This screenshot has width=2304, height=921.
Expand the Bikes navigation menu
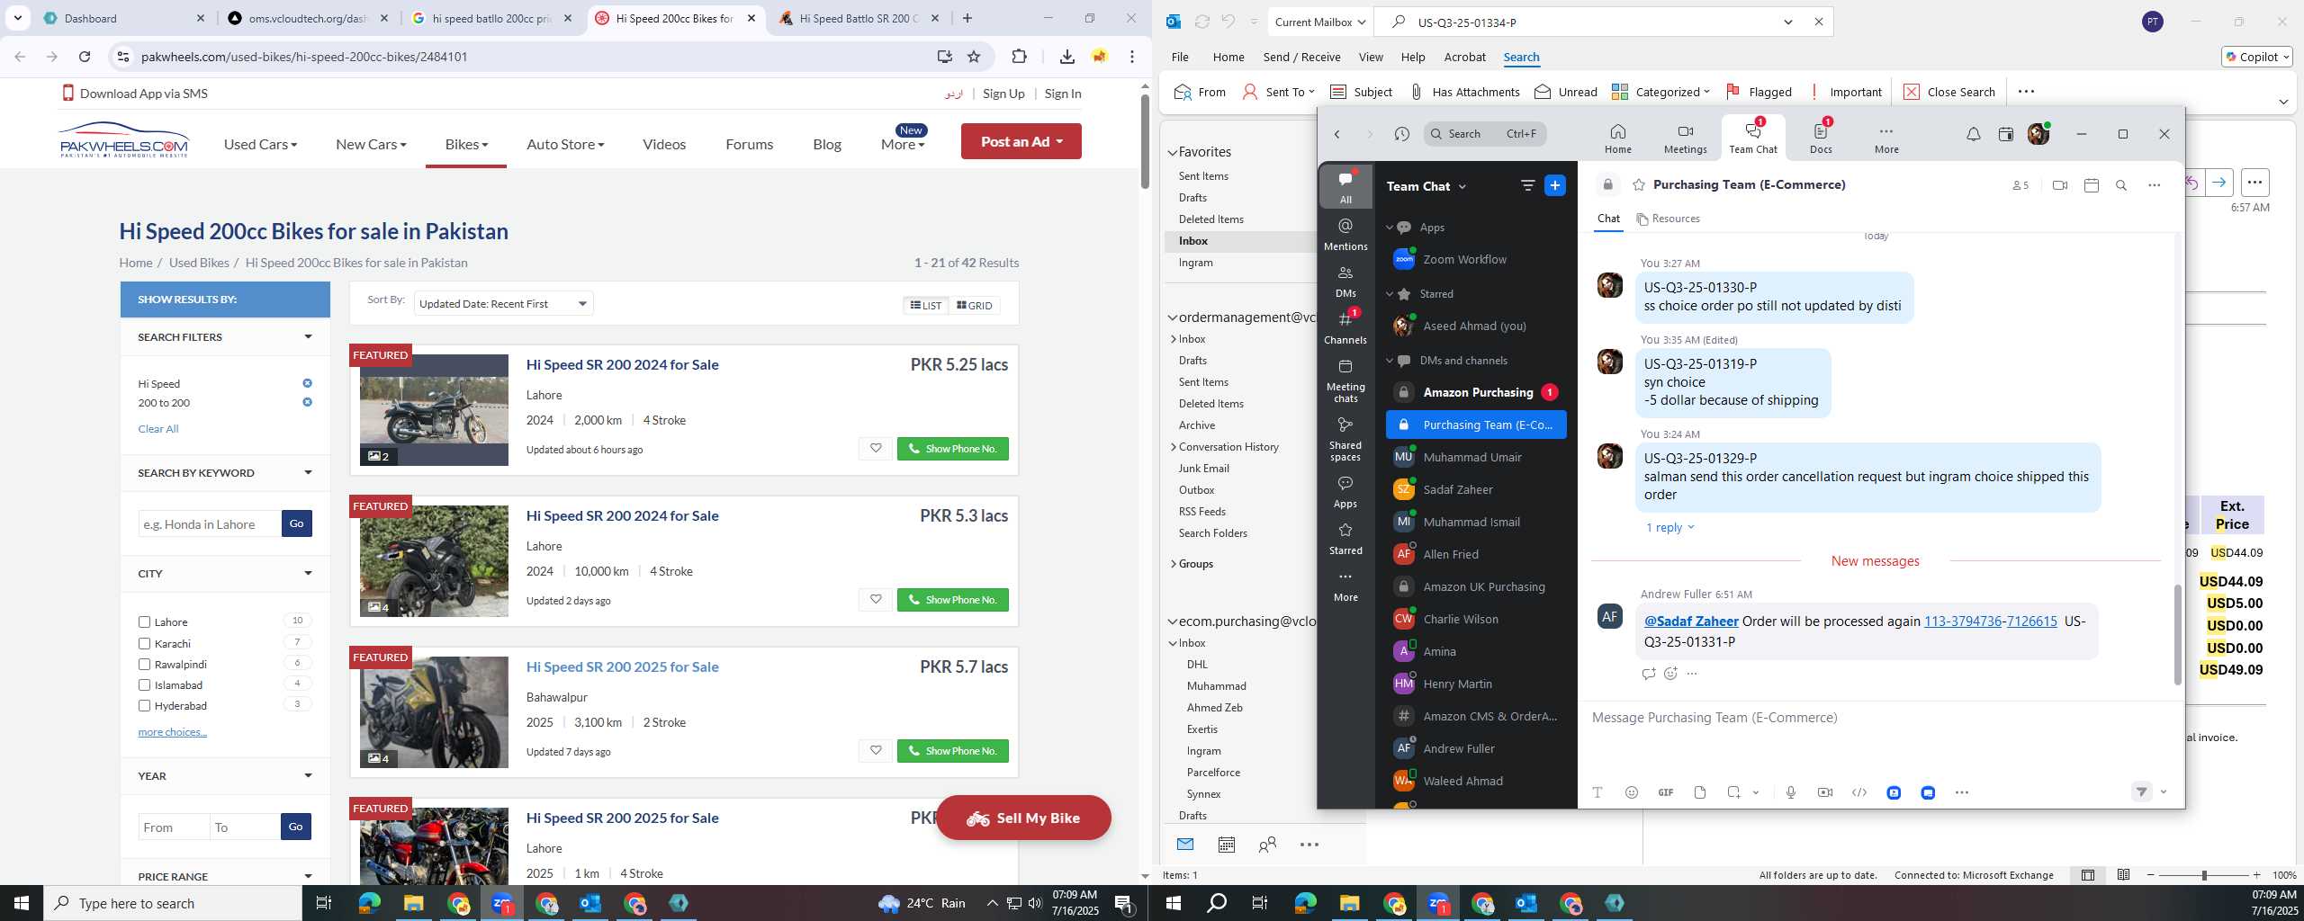point(466,144)
